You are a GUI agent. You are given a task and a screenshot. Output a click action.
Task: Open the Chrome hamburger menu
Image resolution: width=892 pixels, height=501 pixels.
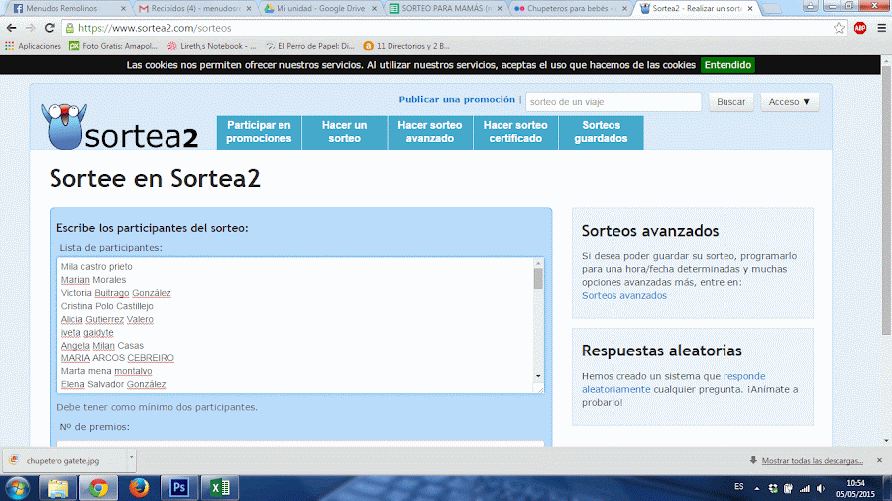pyautogui.click(x=881, y=28)
